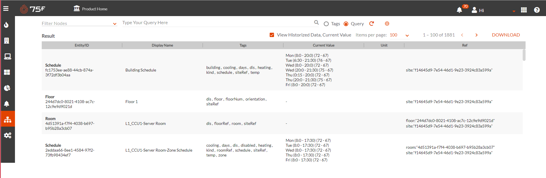Click the Tags column header
This screenshot has height=178, width=546.
243,45
